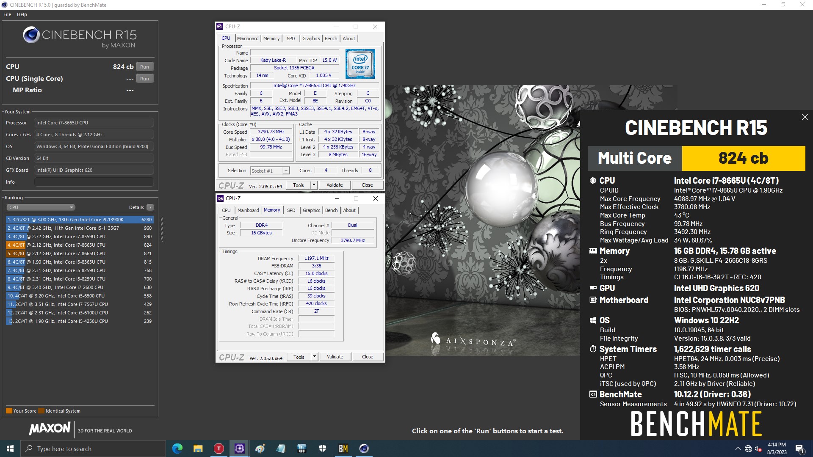Open File Explorer from the taskbar
Screen dimensions: 813x457
click(198, 449)
